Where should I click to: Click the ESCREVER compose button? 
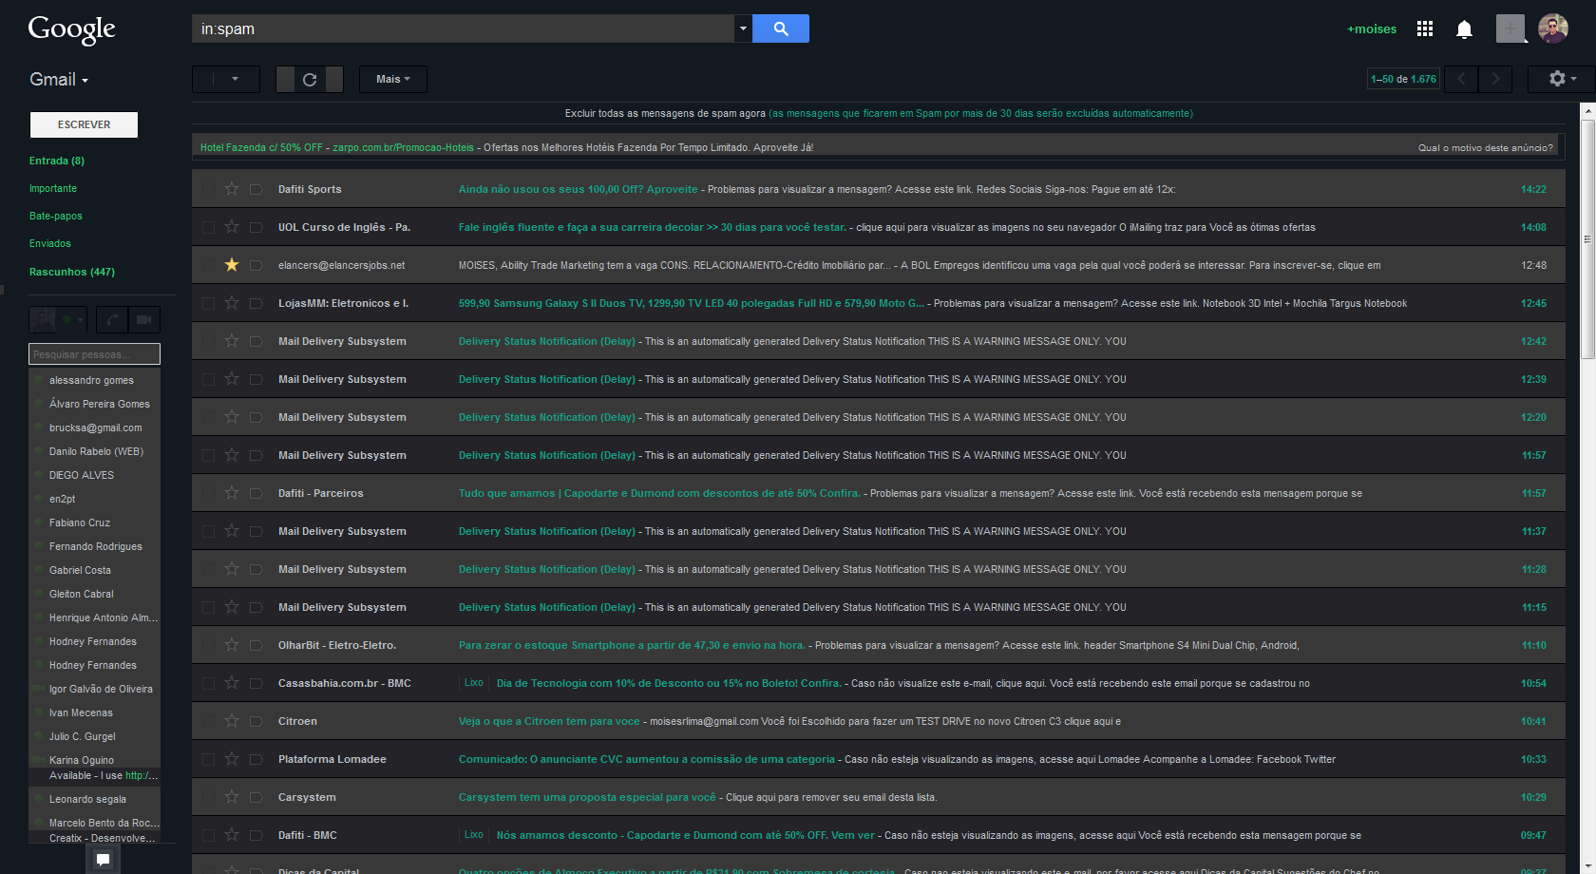point(84,124)
